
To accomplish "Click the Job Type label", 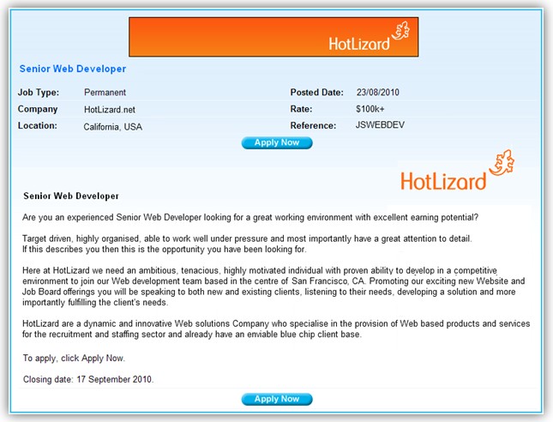I will click(39, 93).
